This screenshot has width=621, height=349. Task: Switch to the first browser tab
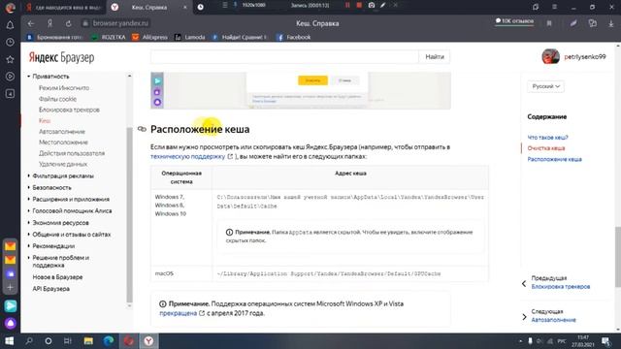point(63,7)
